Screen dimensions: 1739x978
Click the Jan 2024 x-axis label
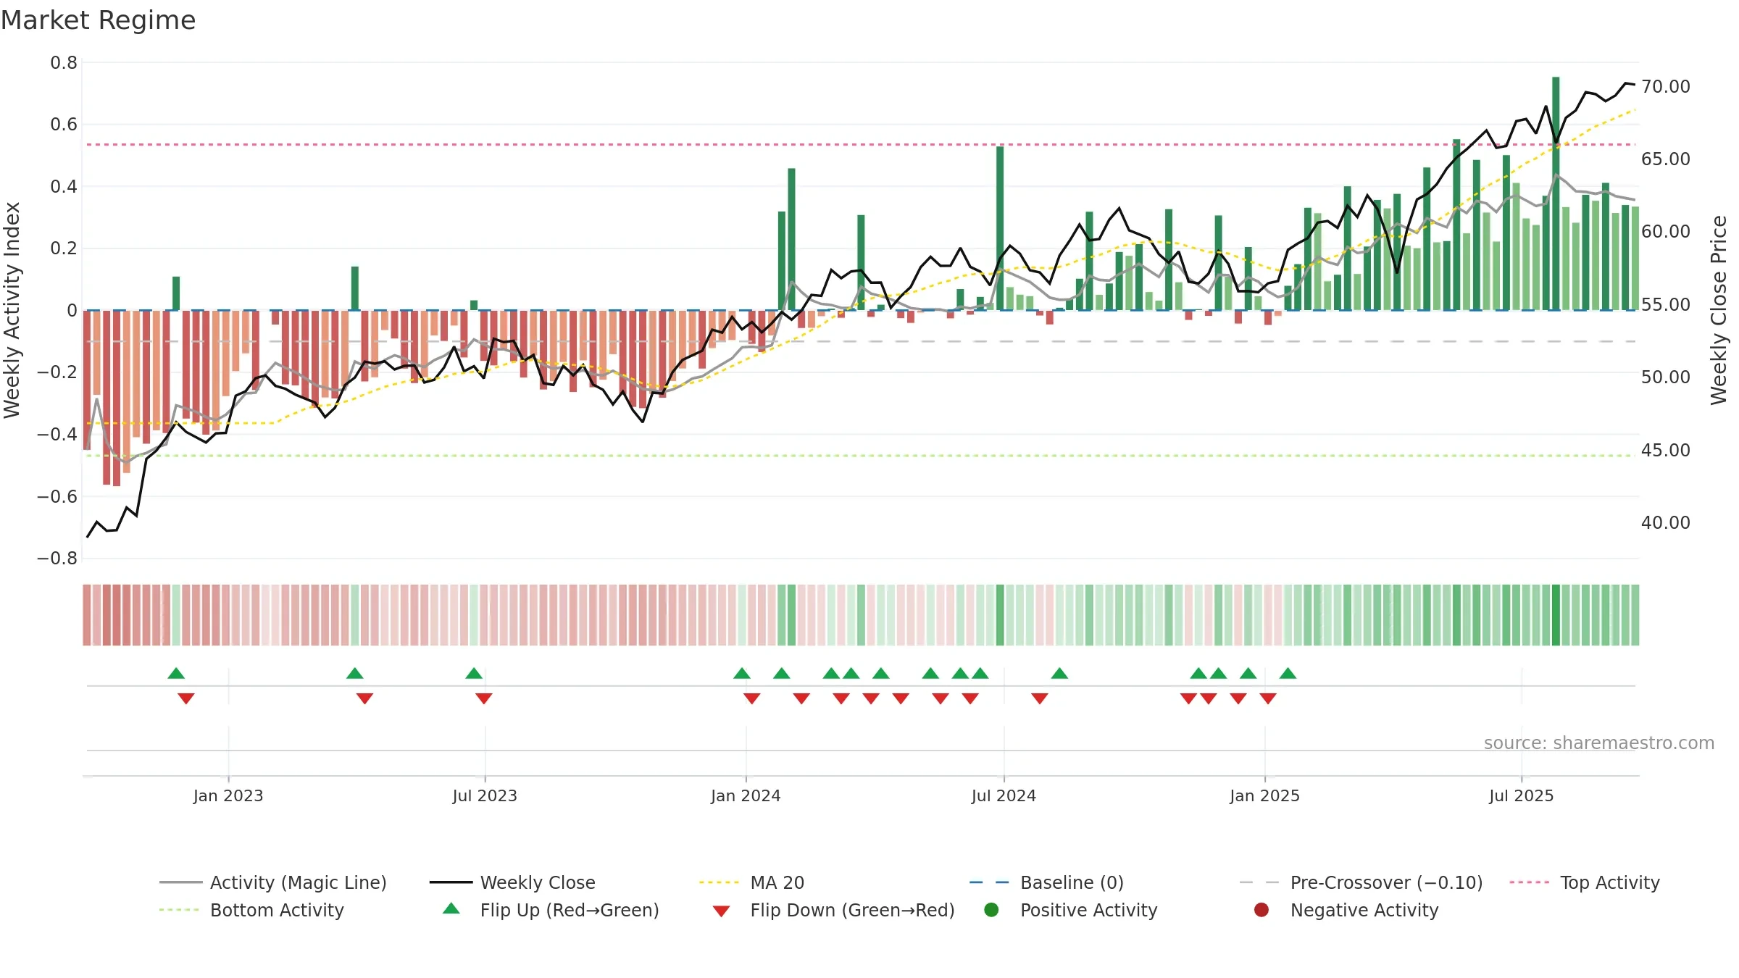tap(746, 795)
